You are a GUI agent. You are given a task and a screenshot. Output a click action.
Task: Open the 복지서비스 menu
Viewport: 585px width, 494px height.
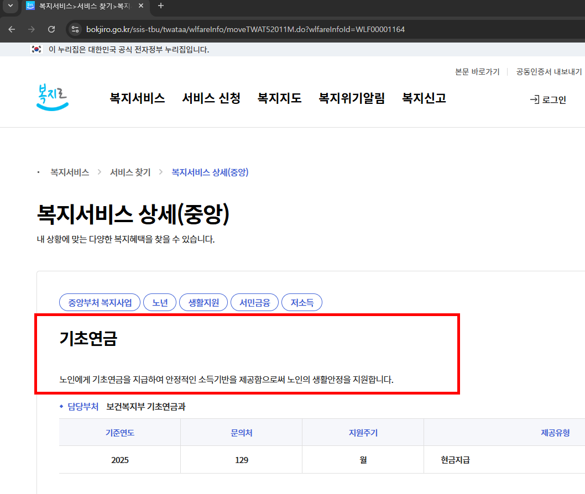point(137,98)
